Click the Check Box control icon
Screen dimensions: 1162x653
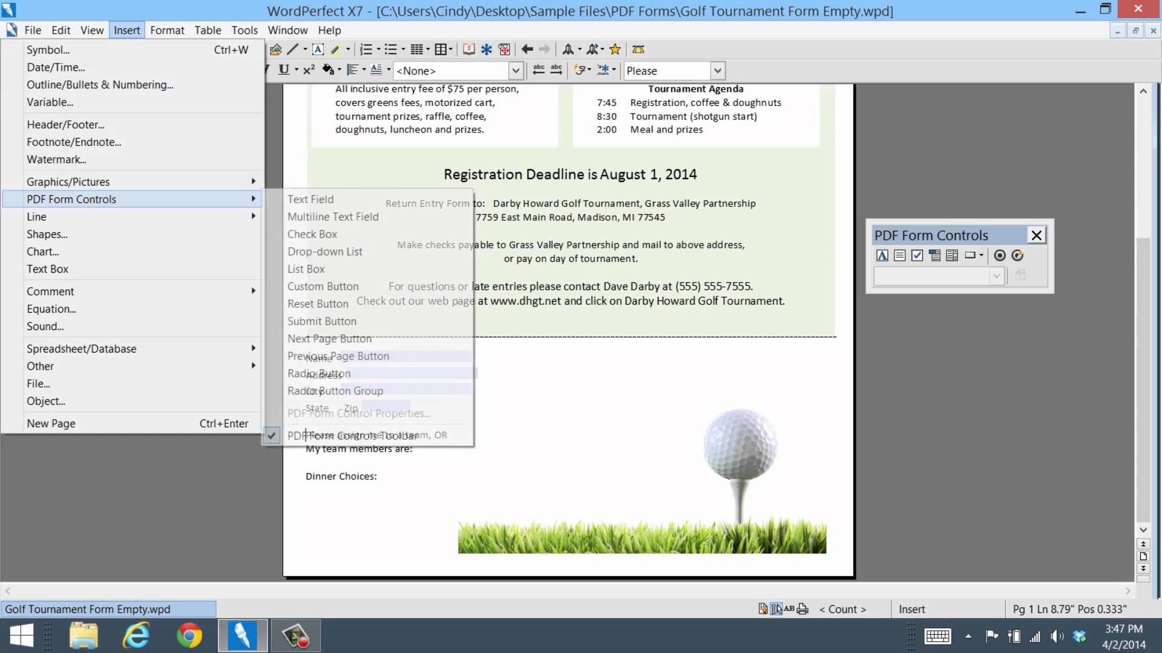click(917, 256)
